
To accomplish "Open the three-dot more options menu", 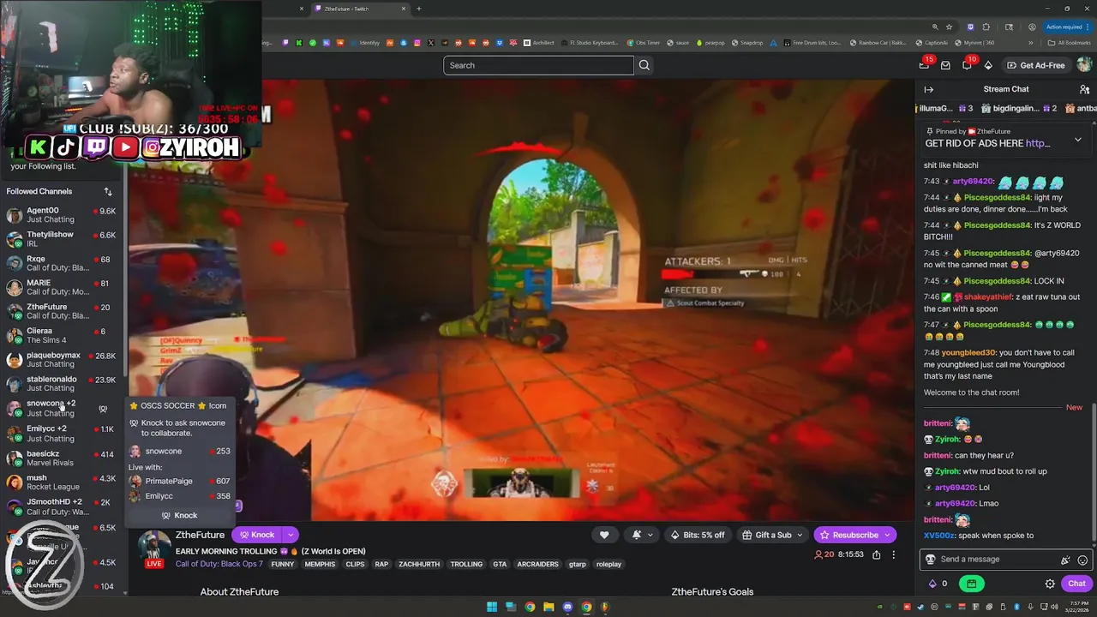I will 893,554.
